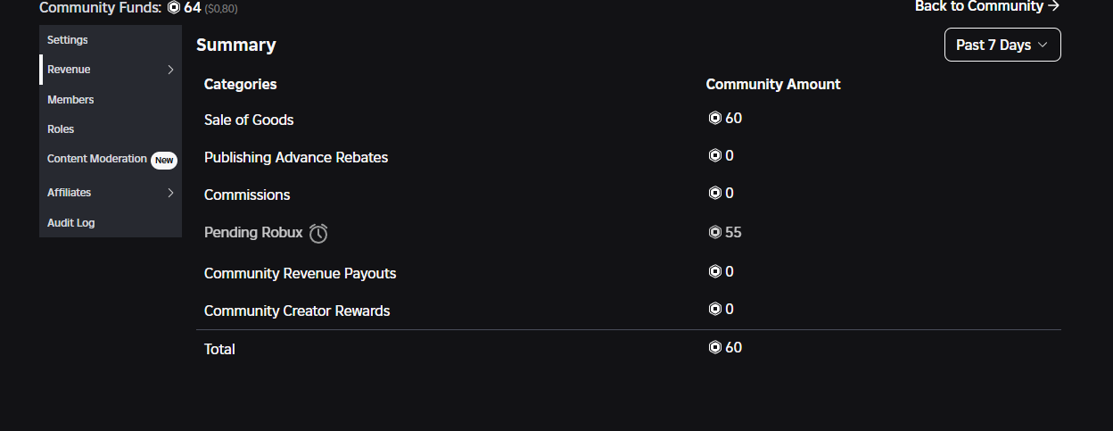Open the Settings sidebar item
Viewport: 1113px width, 431px height.
point(68,40)
